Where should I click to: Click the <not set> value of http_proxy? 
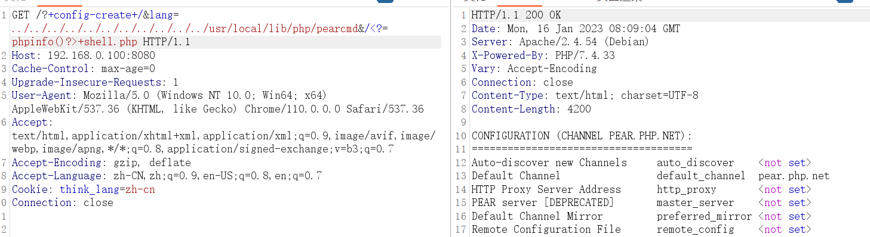click(785, 189)
